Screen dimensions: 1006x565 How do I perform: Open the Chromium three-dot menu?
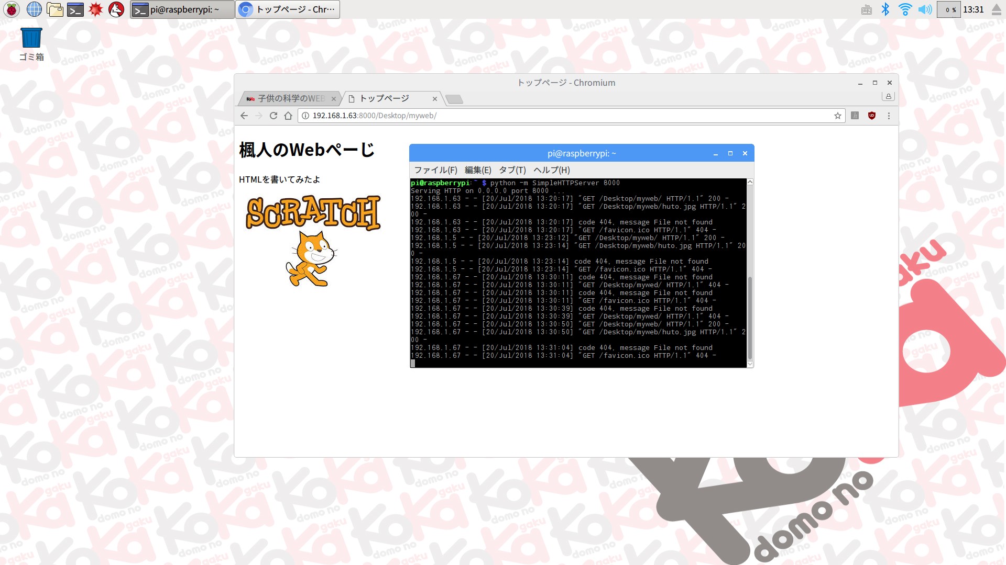click(889, 116)
